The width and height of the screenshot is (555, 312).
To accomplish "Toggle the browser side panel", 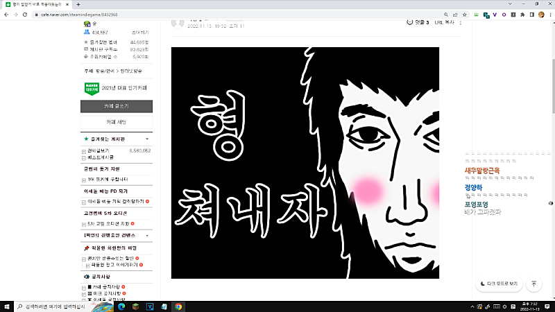I will click(532, 15).
